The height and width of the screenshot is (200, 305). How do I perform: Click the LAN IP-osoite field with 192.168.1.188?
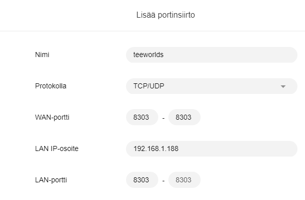coord(212,148)
